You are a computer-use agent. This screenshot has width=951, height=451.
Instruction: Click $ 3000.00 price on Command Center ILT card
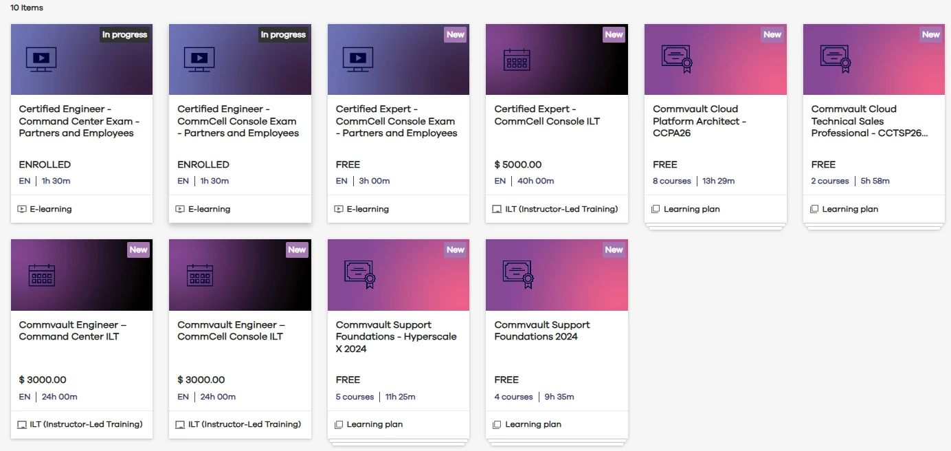(43, 380)
